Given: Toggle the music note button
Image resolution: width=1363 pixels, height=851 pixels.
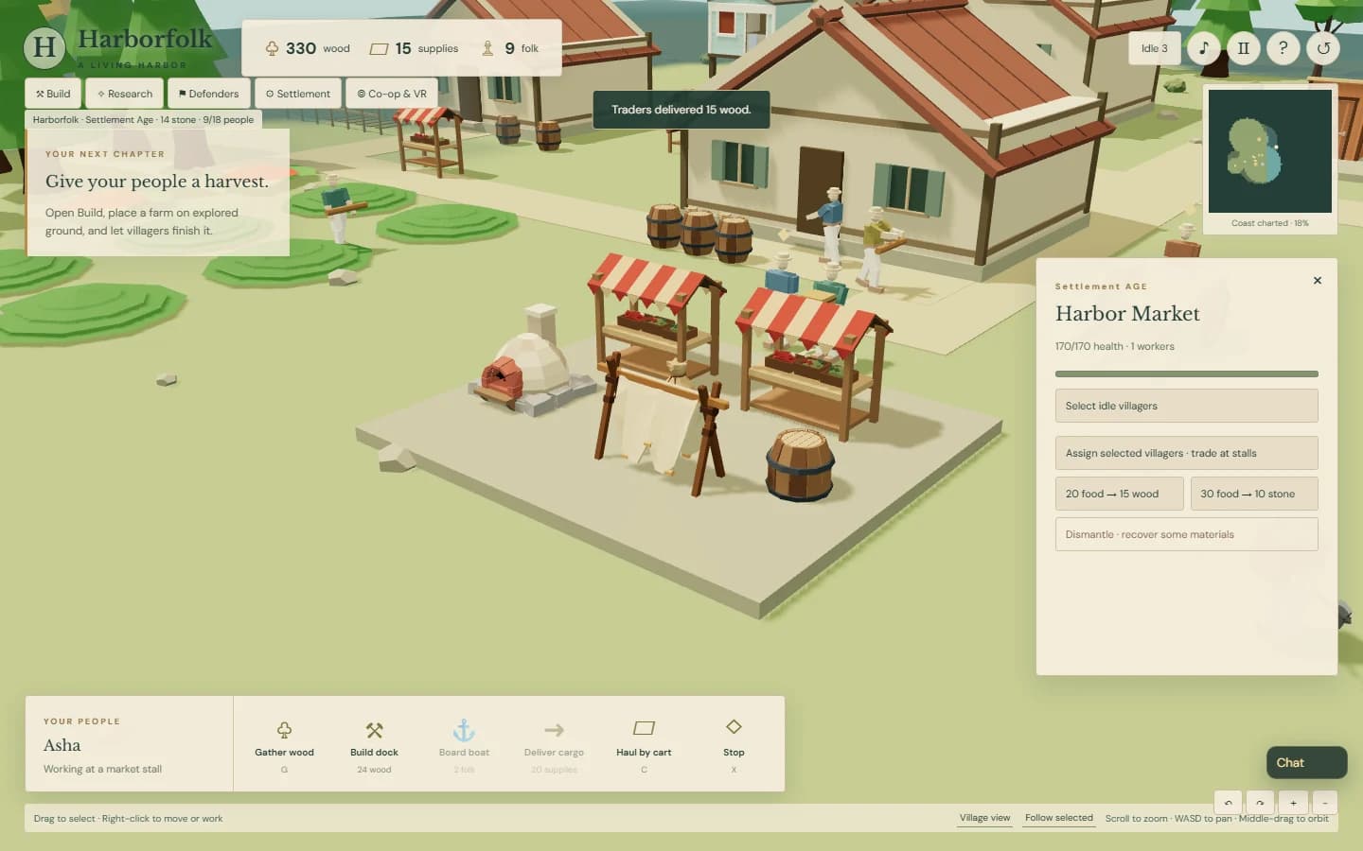Looking at the screenshot, I should (x=1204, y=48).
